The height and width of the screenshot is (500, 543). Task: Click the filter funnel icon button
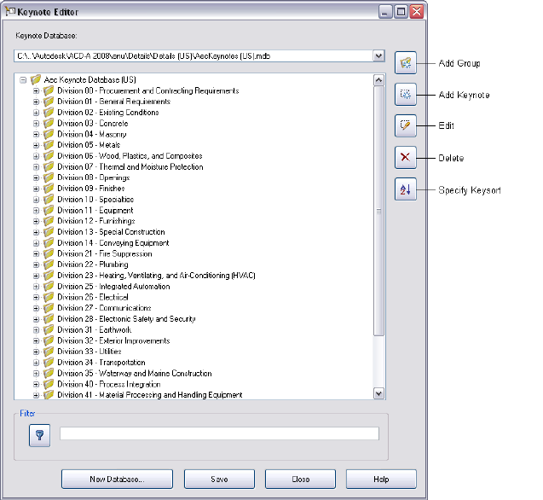coord(39,435)
